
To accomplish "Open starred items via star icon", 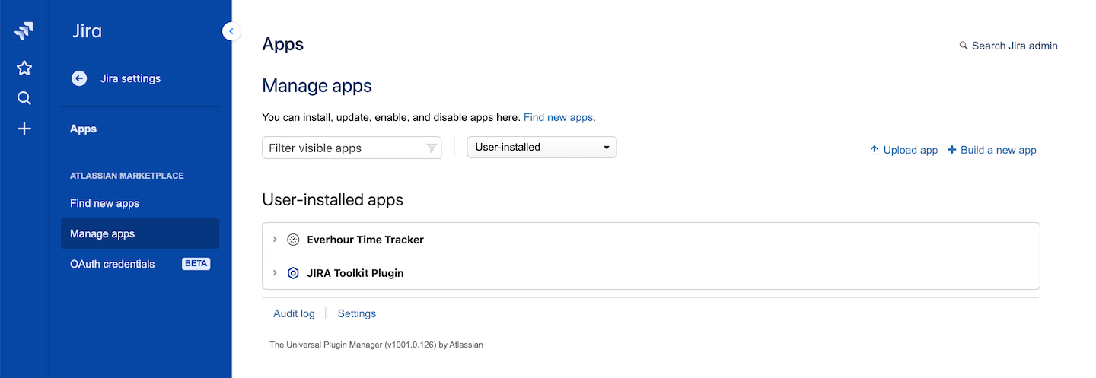I will click(x=24, y=68).
